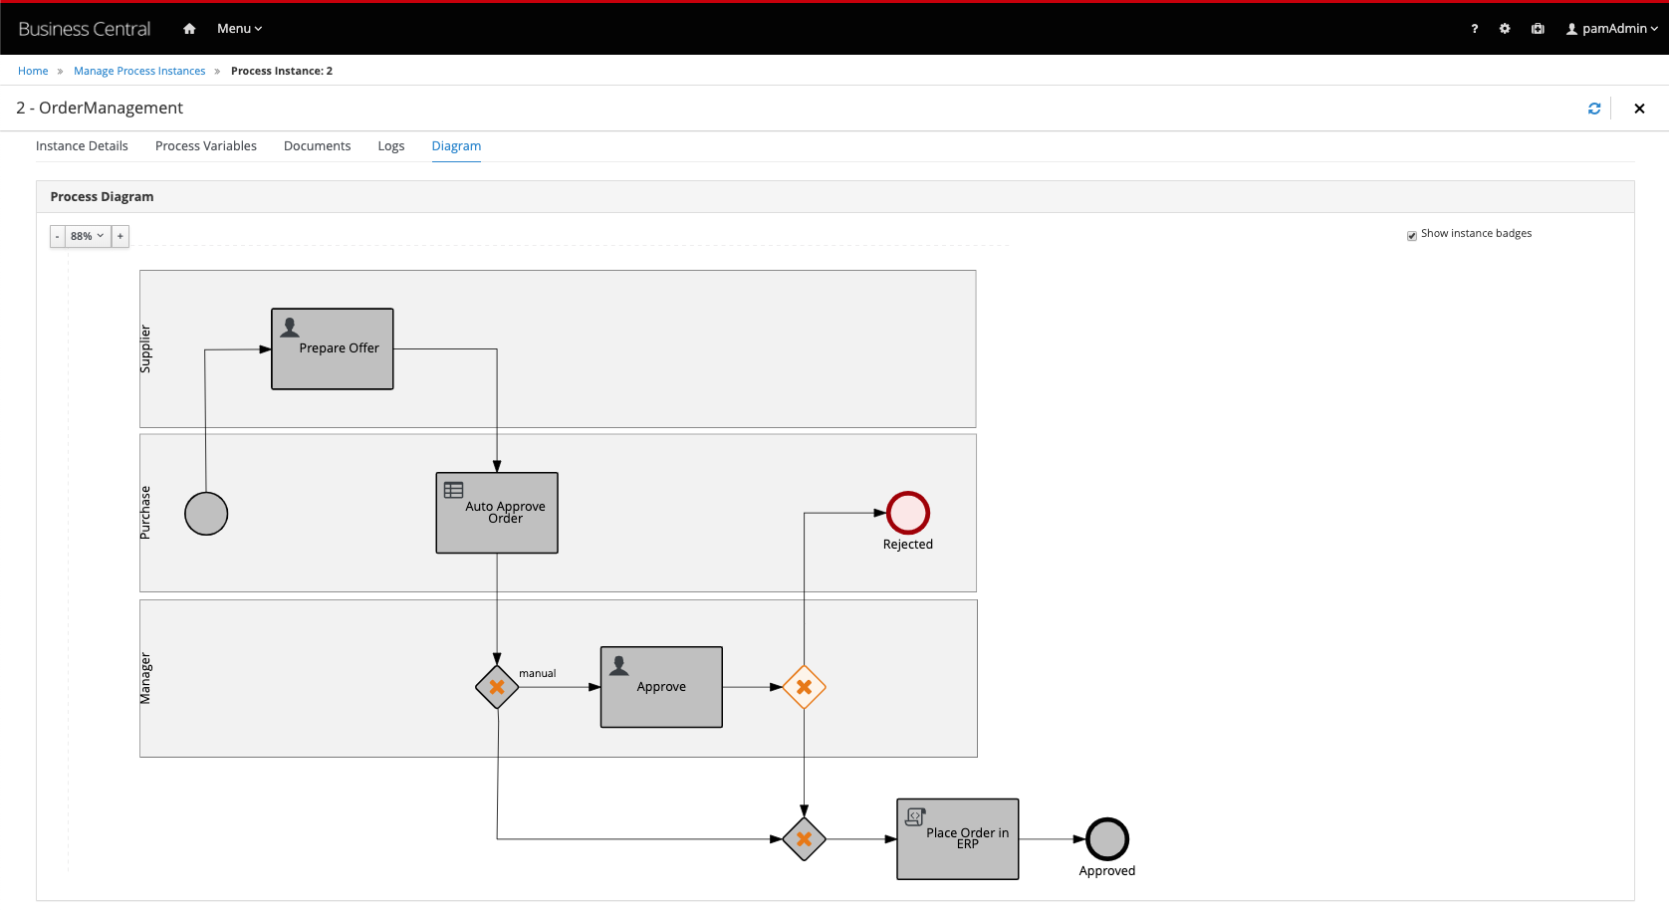The width and height of the screenshot is (1669, 911).
Task: Switch to Instance Details tab
Action: 82,146
